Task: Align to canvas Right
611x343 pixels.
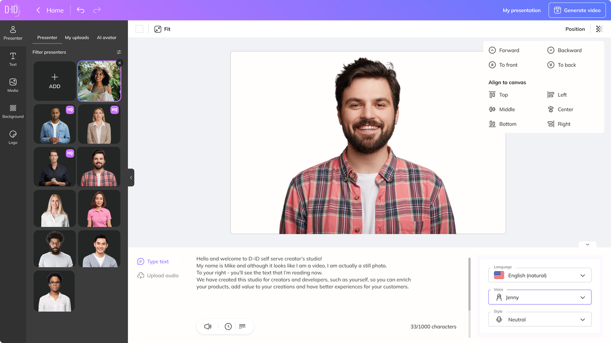Action: coord(559,124)
